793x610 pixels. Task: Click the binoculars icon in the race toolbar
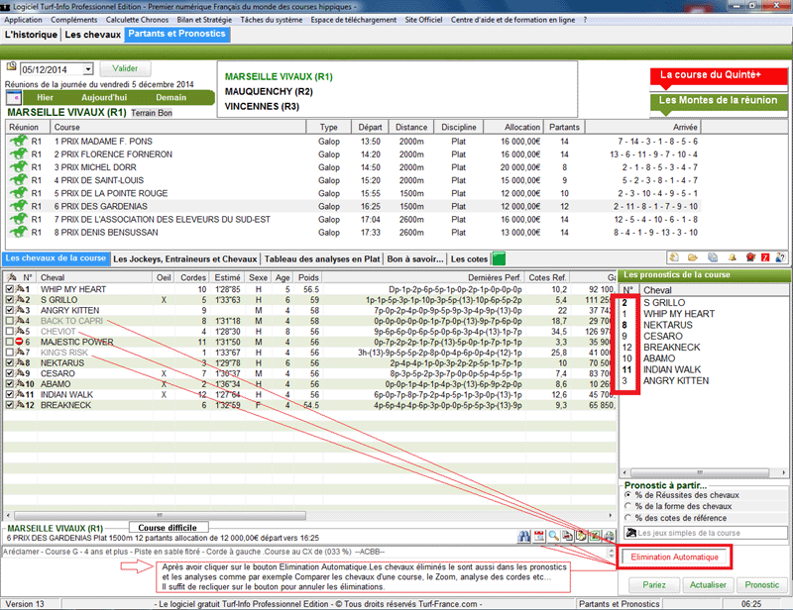point(524,536)
